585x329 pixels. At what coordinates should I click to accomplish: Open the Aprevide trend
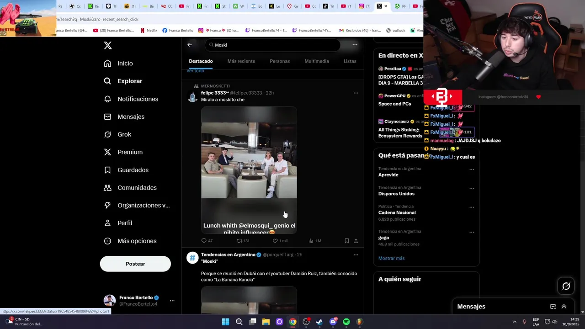(388, 175)
